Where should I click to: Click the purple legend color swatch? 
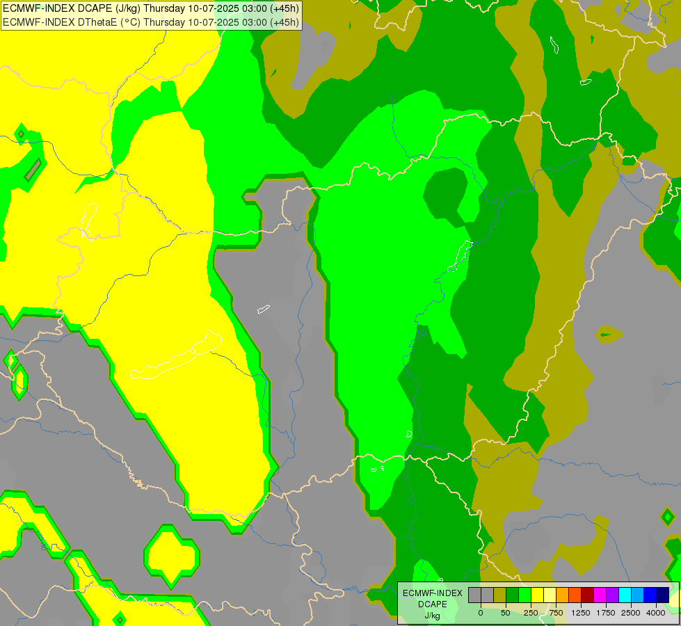point(612,595)
